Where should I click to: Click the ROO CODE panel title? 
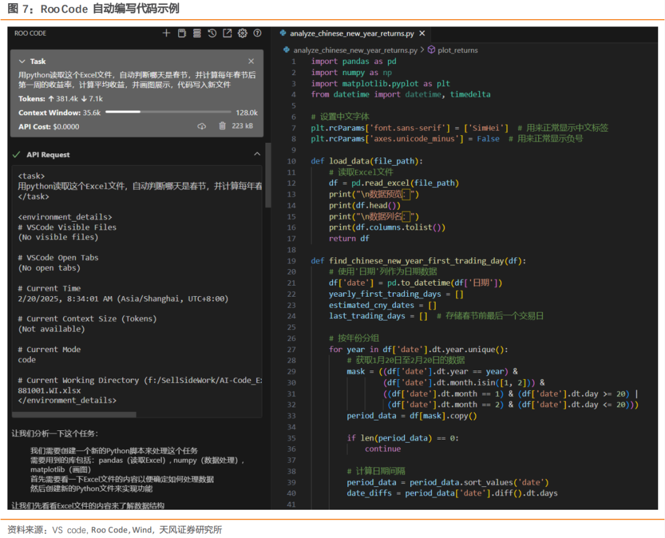(31, 33)
